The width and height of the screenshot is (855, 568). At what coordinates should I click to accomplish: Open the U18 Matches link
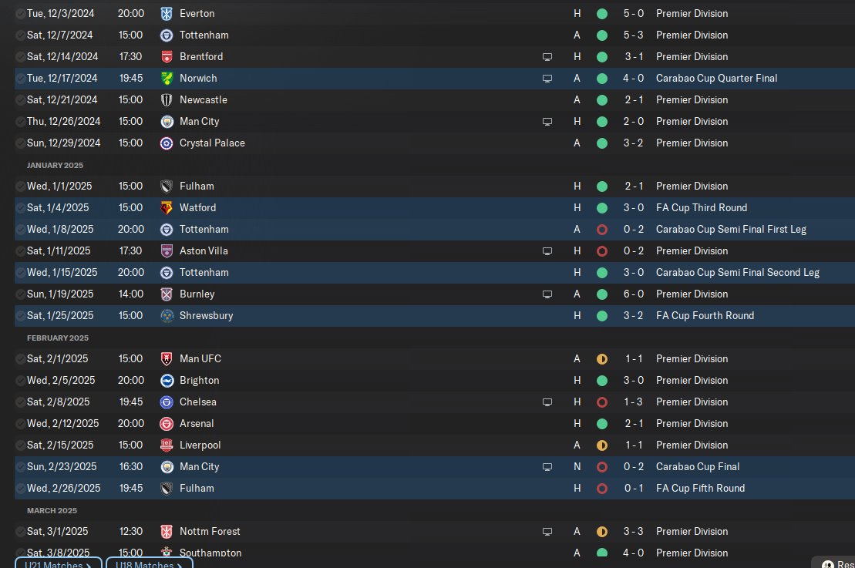pyautogui.click(x=149, y=564)
